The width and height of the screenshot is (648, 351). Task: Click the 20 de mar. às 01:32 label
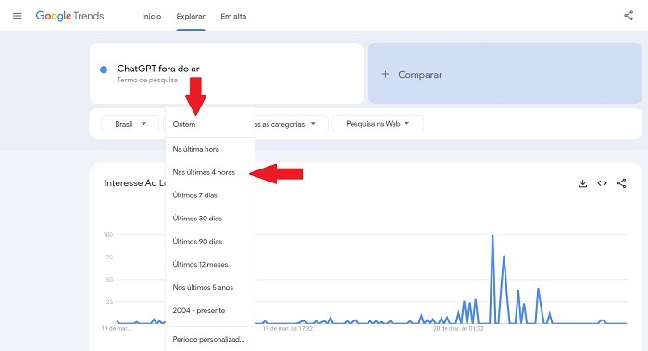[458, 328]
